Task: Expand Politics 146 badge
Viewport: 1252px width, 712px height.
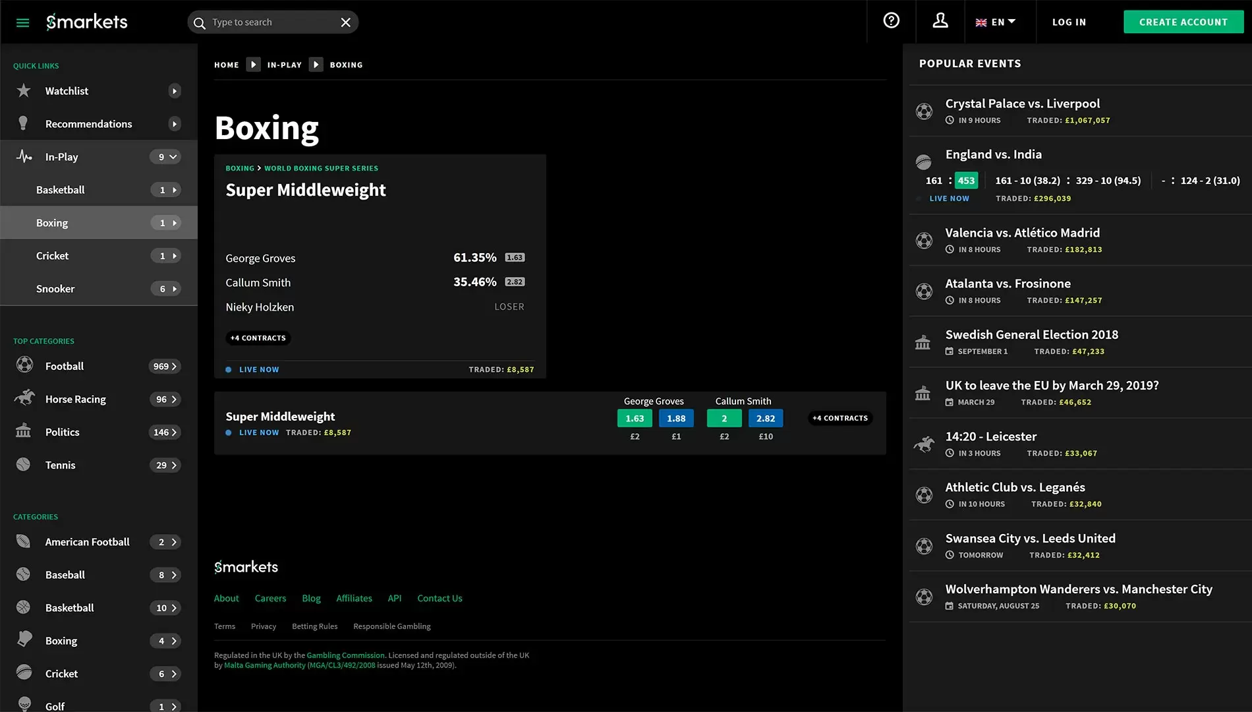Action: pos(165,432)
